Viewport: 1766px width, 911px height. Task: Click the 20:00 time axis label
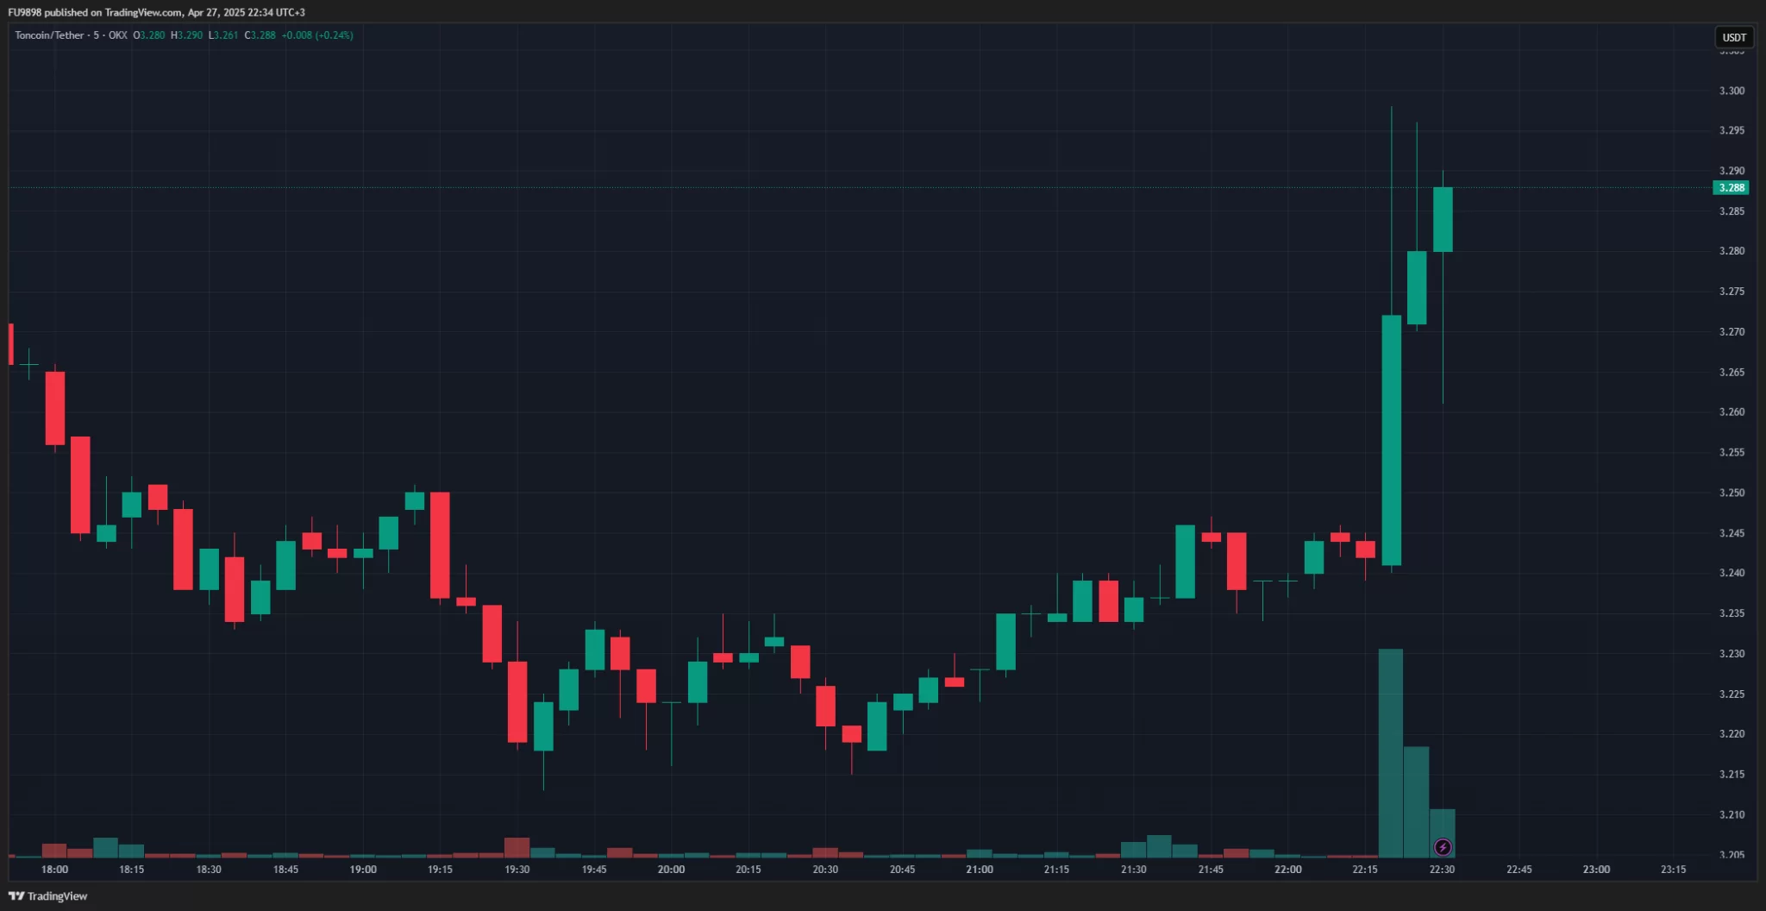pos(671,870)
